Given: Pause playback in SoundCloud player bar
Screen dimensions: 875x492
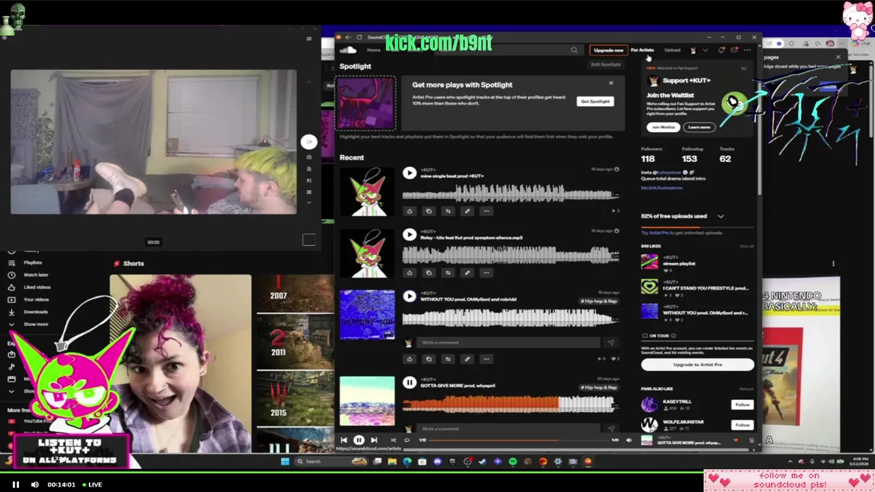Looking at the screenshot, I should [358, 440].
